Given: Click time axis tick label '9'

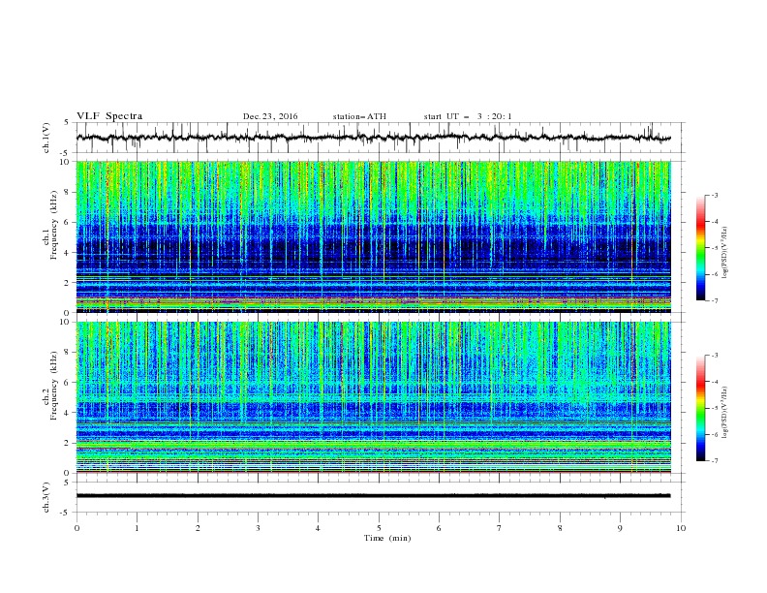Looking at the screenshot, I should coord(620,528).
